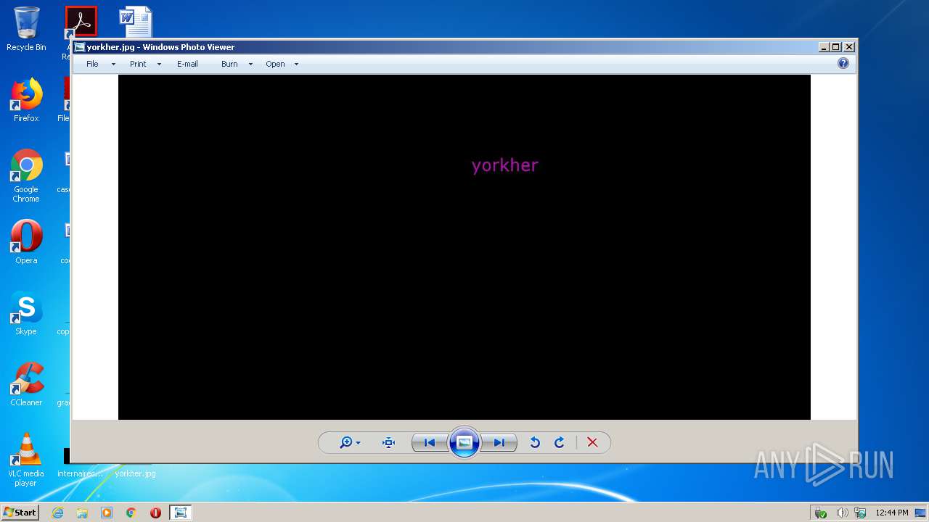Select the Google Chrome desktop icon

[x=26, y=175]
